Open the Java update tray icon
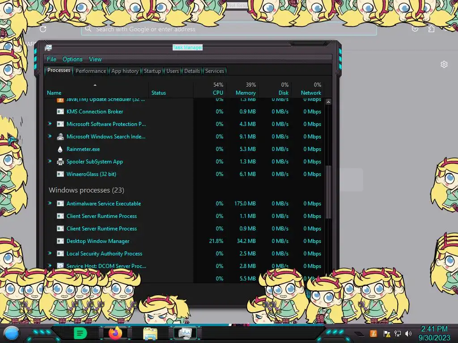 [373, 333]
